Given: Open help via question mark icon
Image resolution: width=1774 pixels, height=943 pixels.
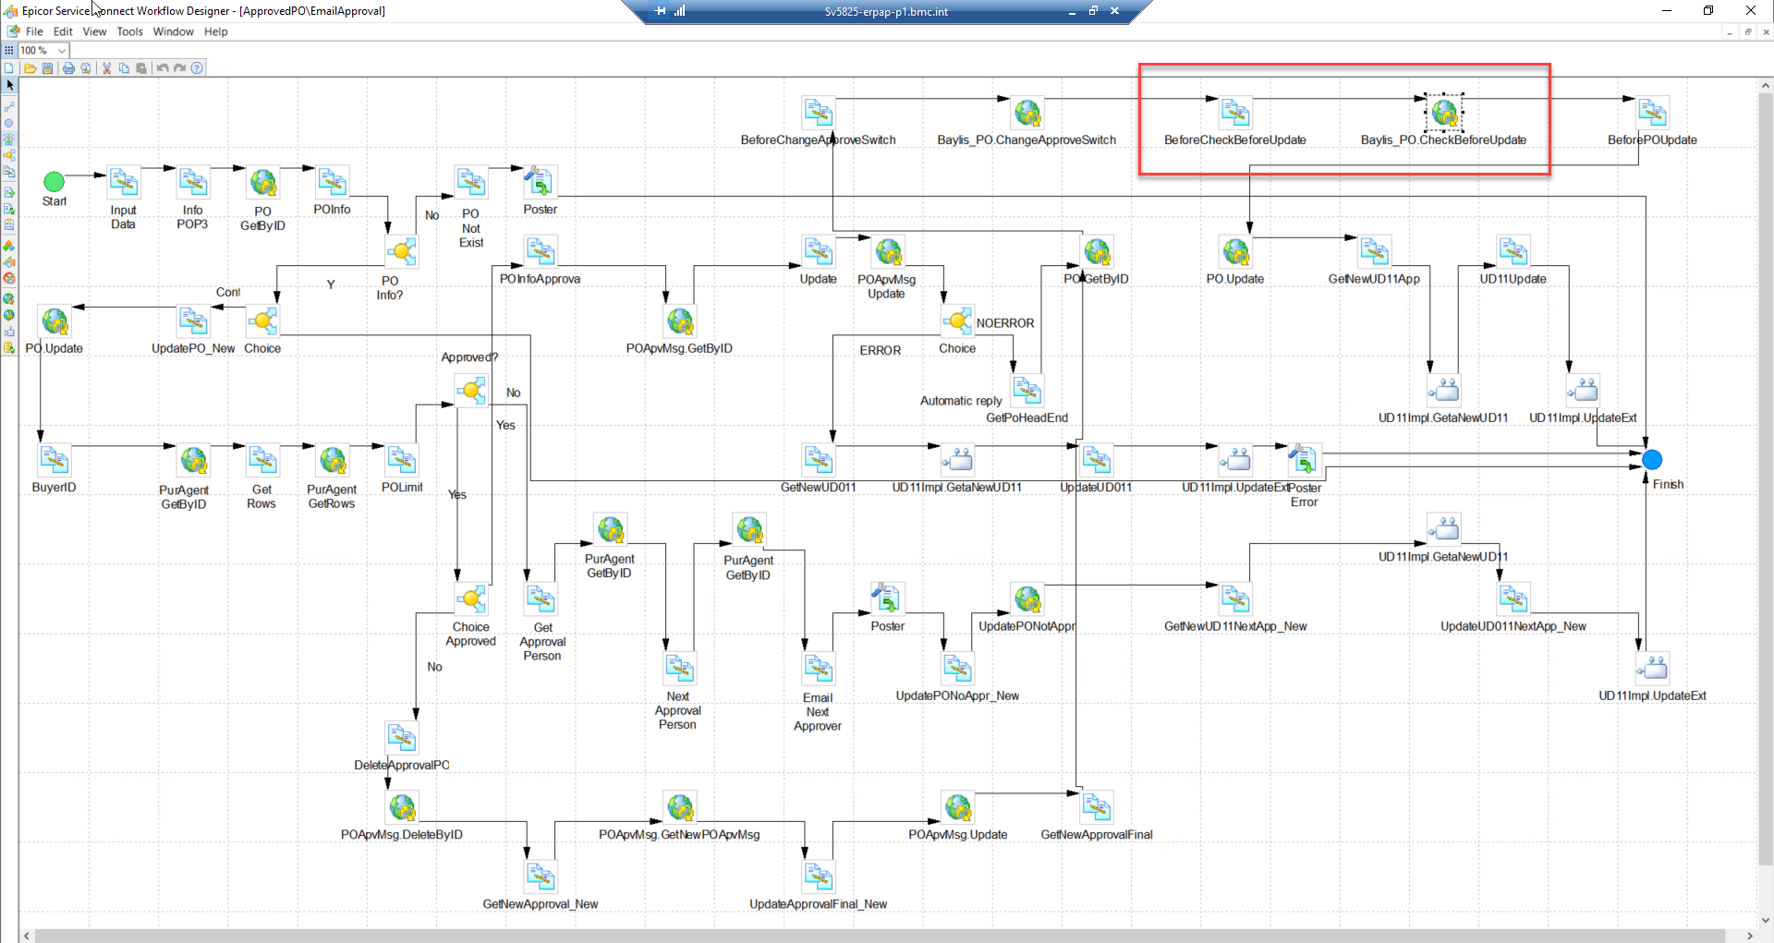Looking at the screenshot, I should click(x=197, y=68).
